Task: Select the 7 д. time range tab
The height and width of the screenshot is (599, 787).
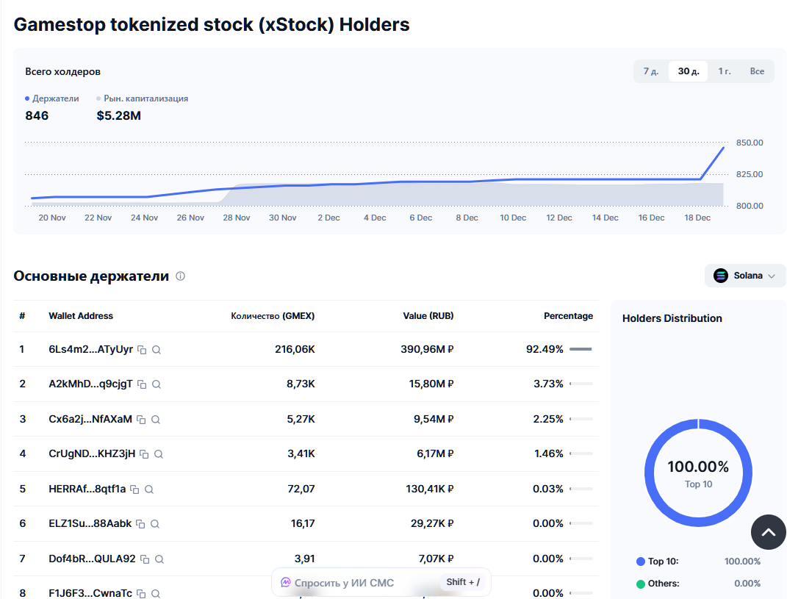Action: (x=651, y=71)
